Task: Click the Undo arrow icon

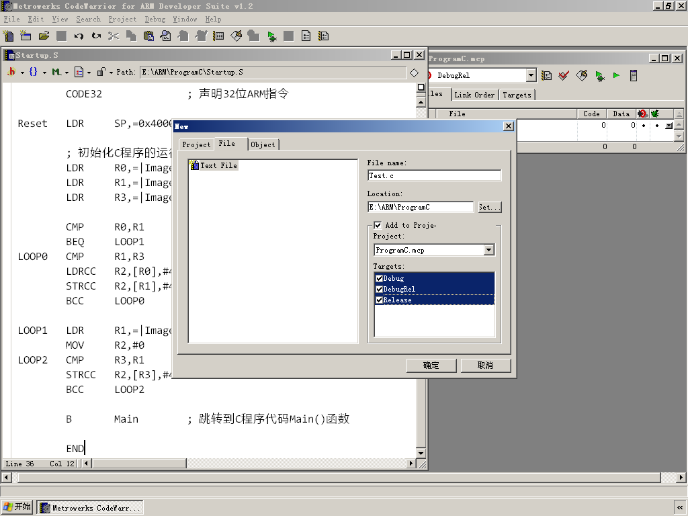Action: click(x=79, y=36)
